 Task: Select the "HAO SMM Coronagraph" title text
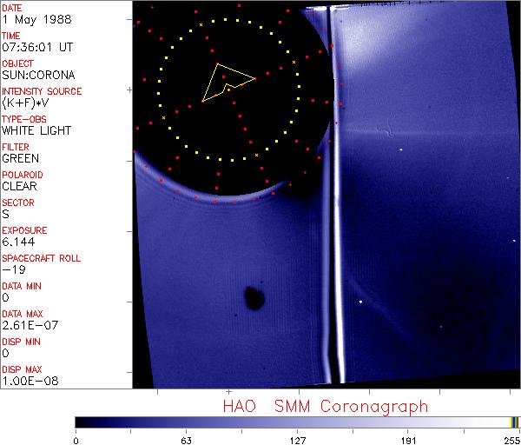tap(325, 406)
